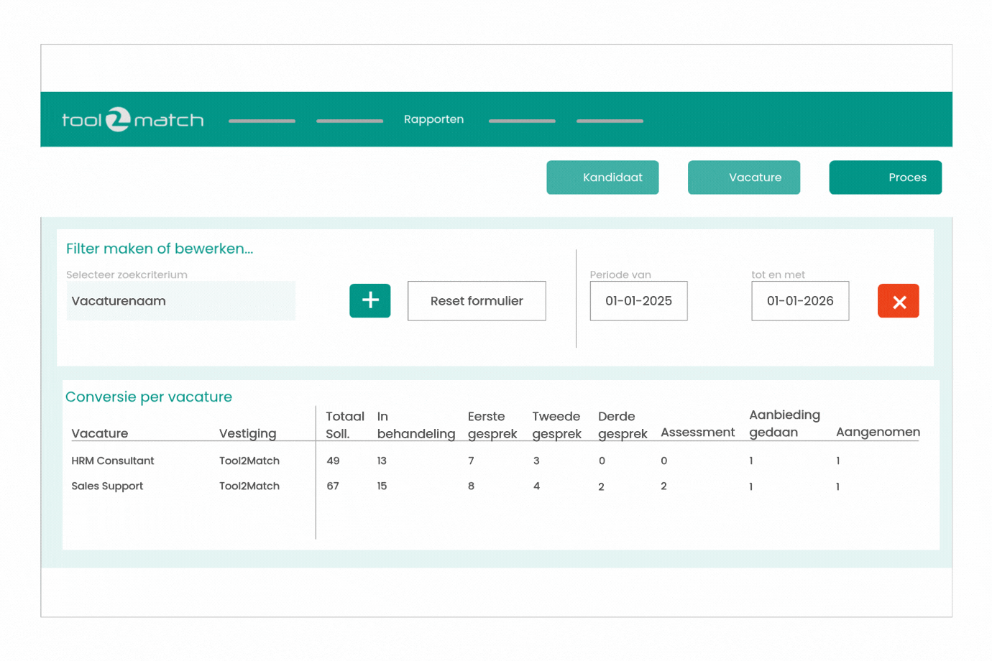Add filter with green plus button
This screenshot has height=661, width=992.
click(x=369, y=300)
